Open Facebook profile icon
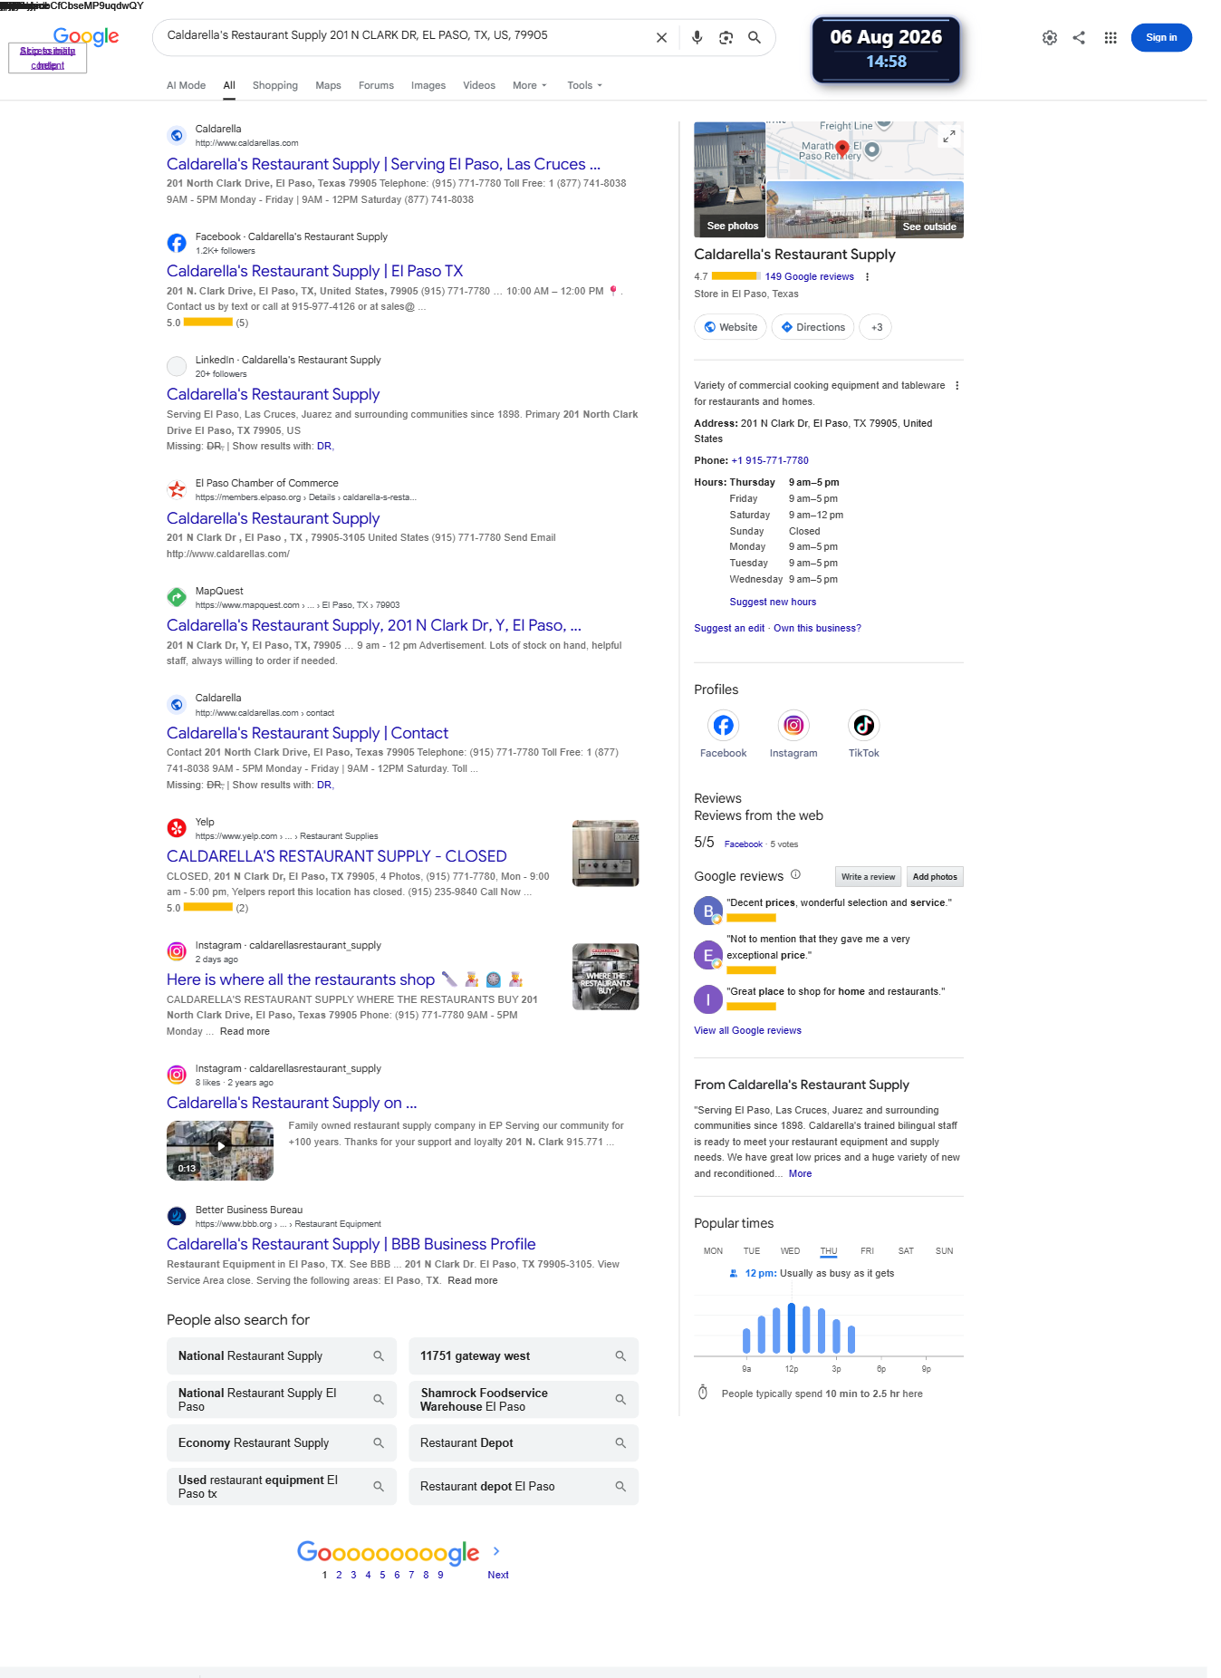 (723, 726)
